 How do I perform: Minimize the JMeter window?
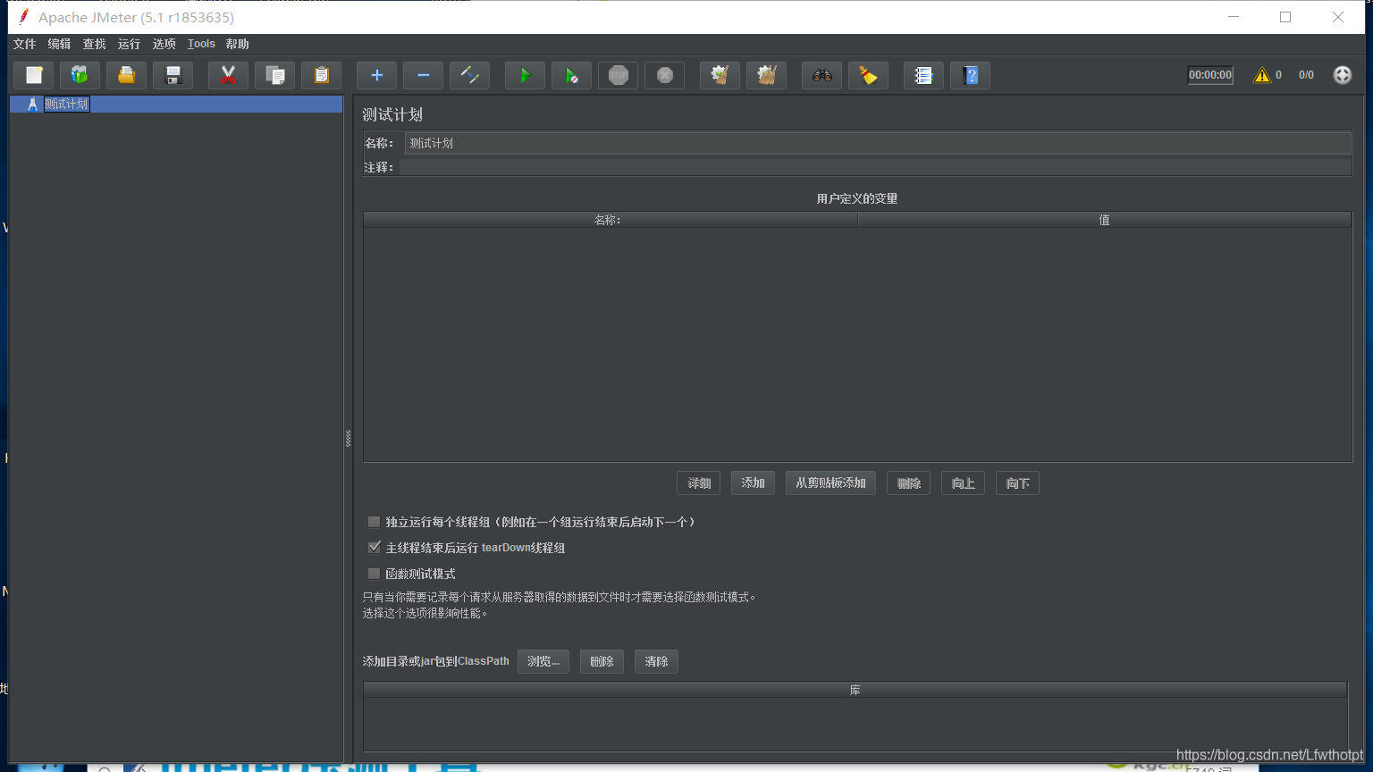(1234, 17)
